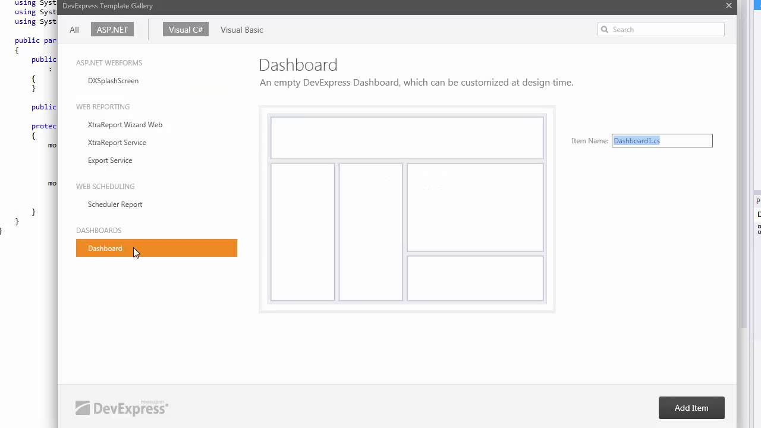The image size is (761, 428).
Task: Click the dashboard layout preview thumbnail
Action: click(407, 209)
